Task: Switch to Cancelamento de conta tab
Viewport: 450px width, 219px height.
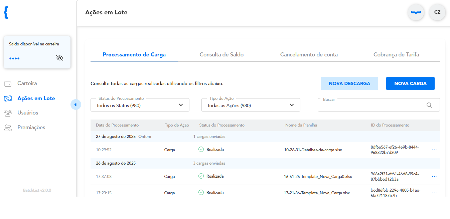Action: tap(309, 55)
